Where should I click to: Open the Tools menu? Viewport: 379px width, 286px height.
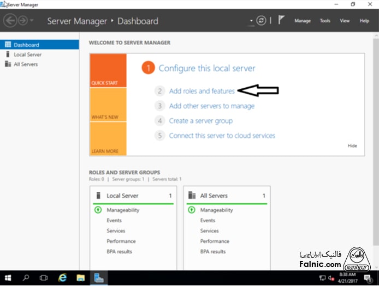click(x=325, y=21)
